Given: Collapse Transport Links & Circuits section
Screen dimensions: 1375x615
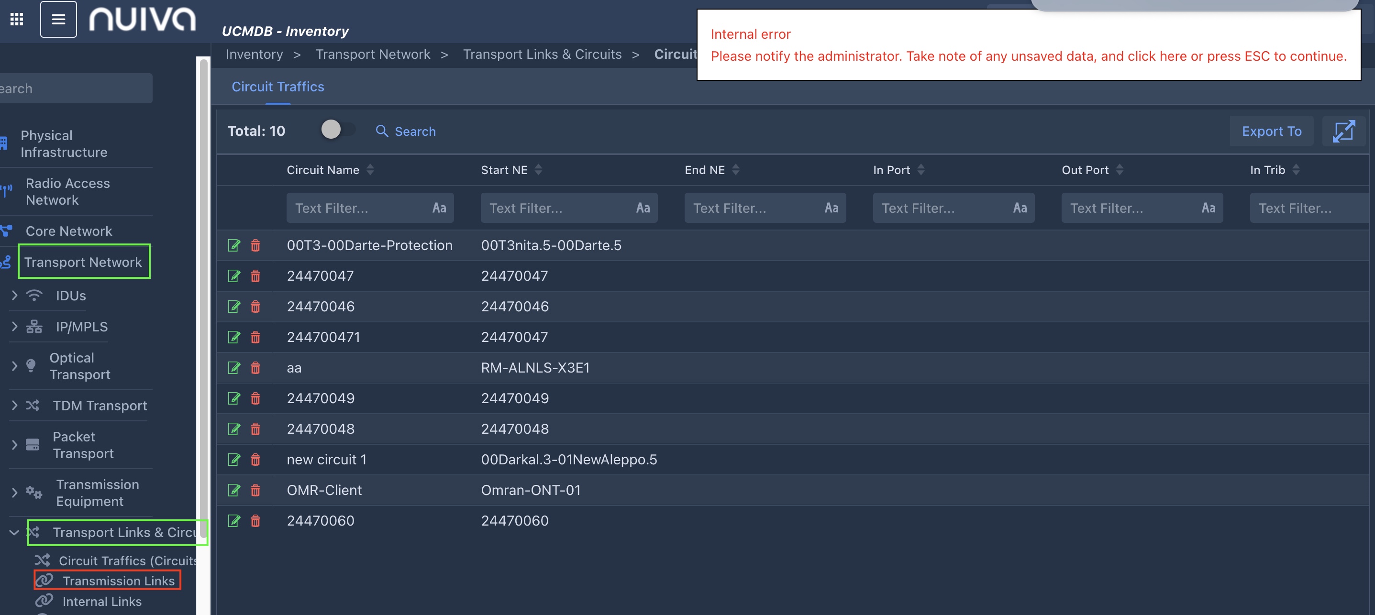Looking at the screenshot, I should point(14,532).
